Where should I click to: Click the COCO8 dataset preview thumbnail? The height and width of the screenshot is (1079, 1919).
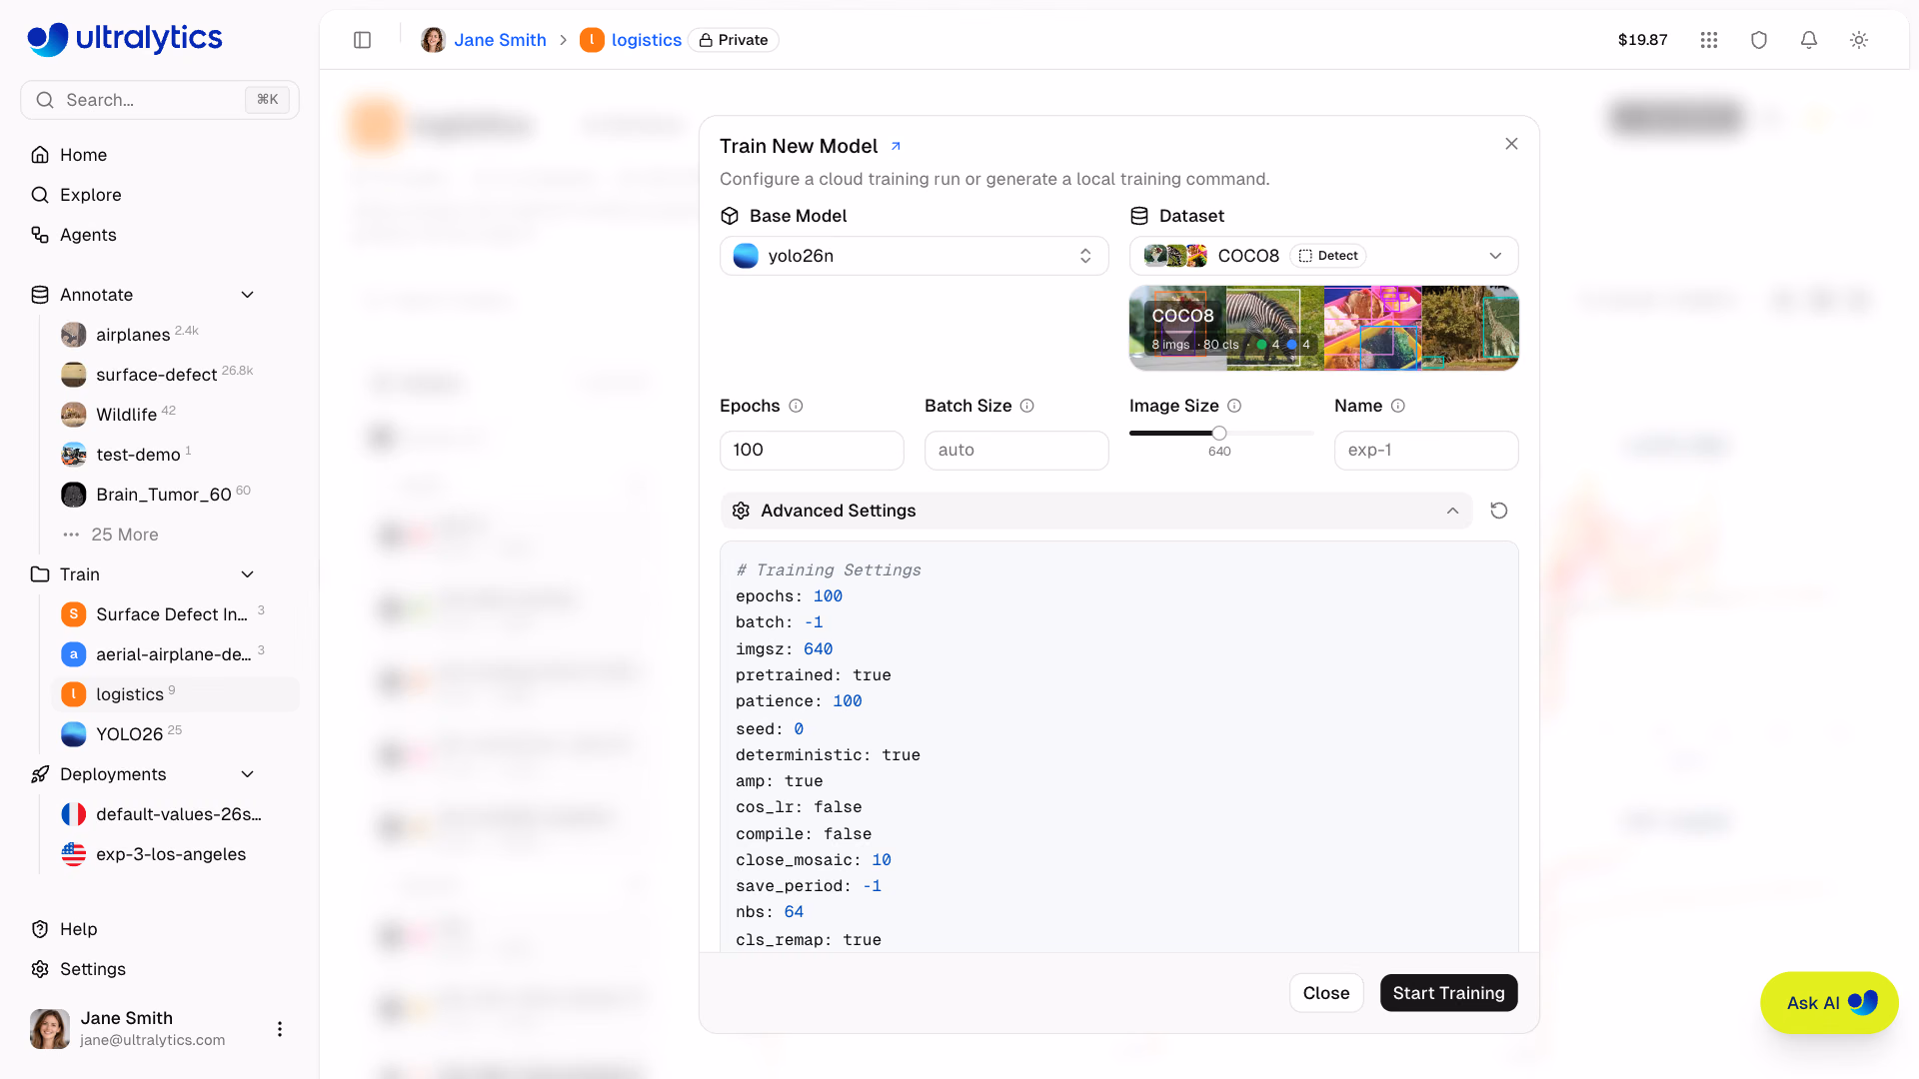click(1324, 329)
